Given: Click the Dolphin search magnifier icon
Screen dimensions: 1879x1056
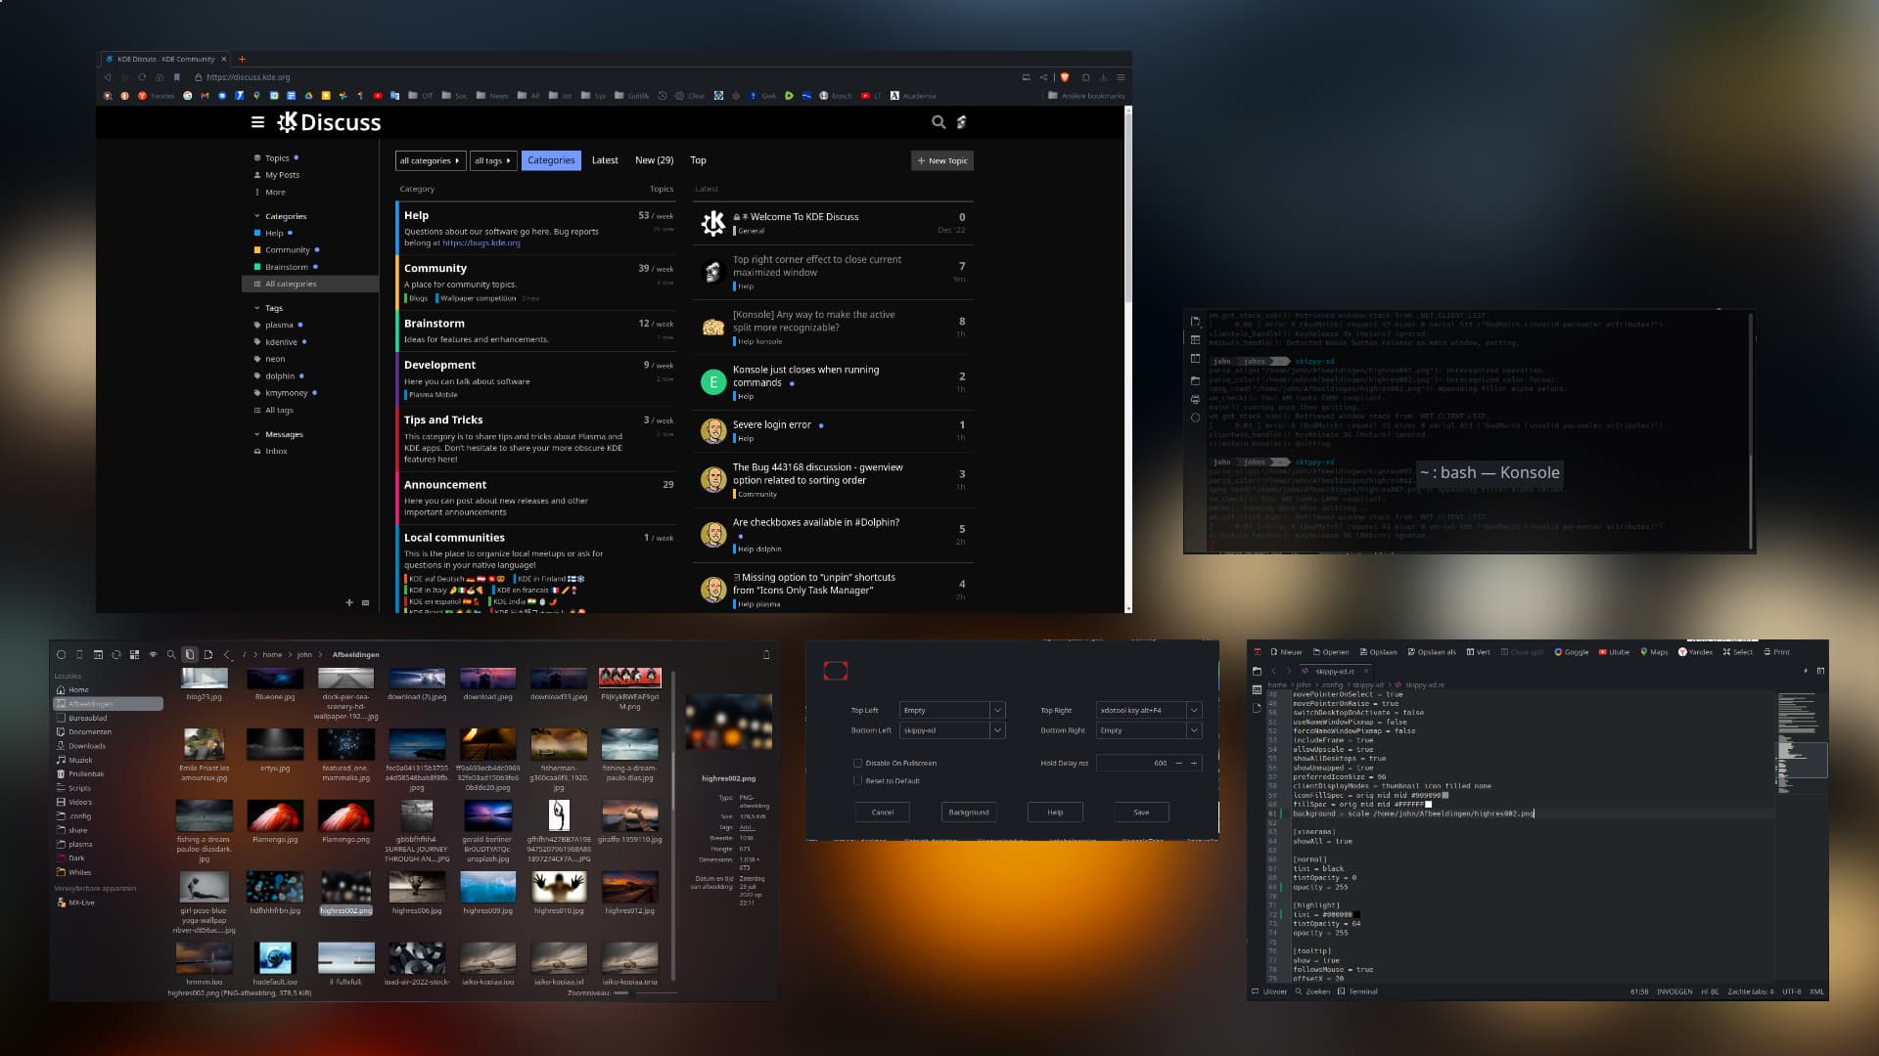Looking at the screenshot, I should click(171, 655).
